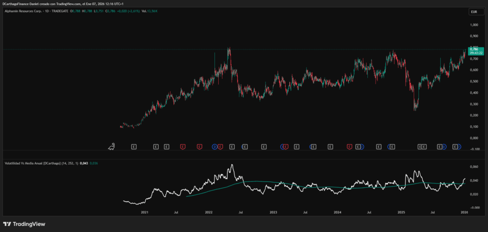The height and width of the screenshot is (232, 488).
Task: Click the current price label 0,786
Action: coord(474,49)
